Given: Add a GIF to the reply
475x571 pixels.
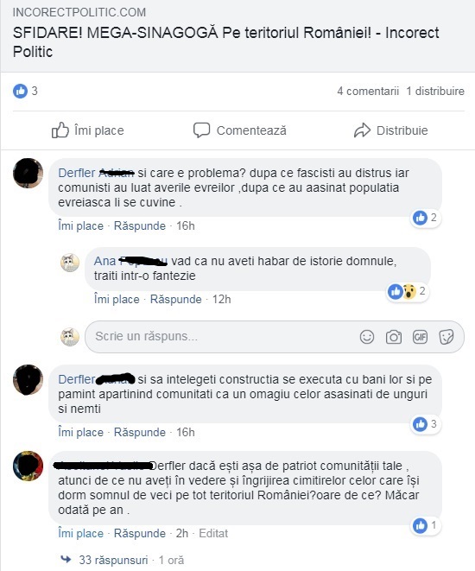Looking at the screenshot, I should 420,337.
